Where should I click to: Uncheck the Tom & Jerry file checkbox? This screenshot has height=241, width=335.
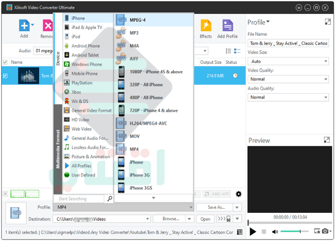5,76
